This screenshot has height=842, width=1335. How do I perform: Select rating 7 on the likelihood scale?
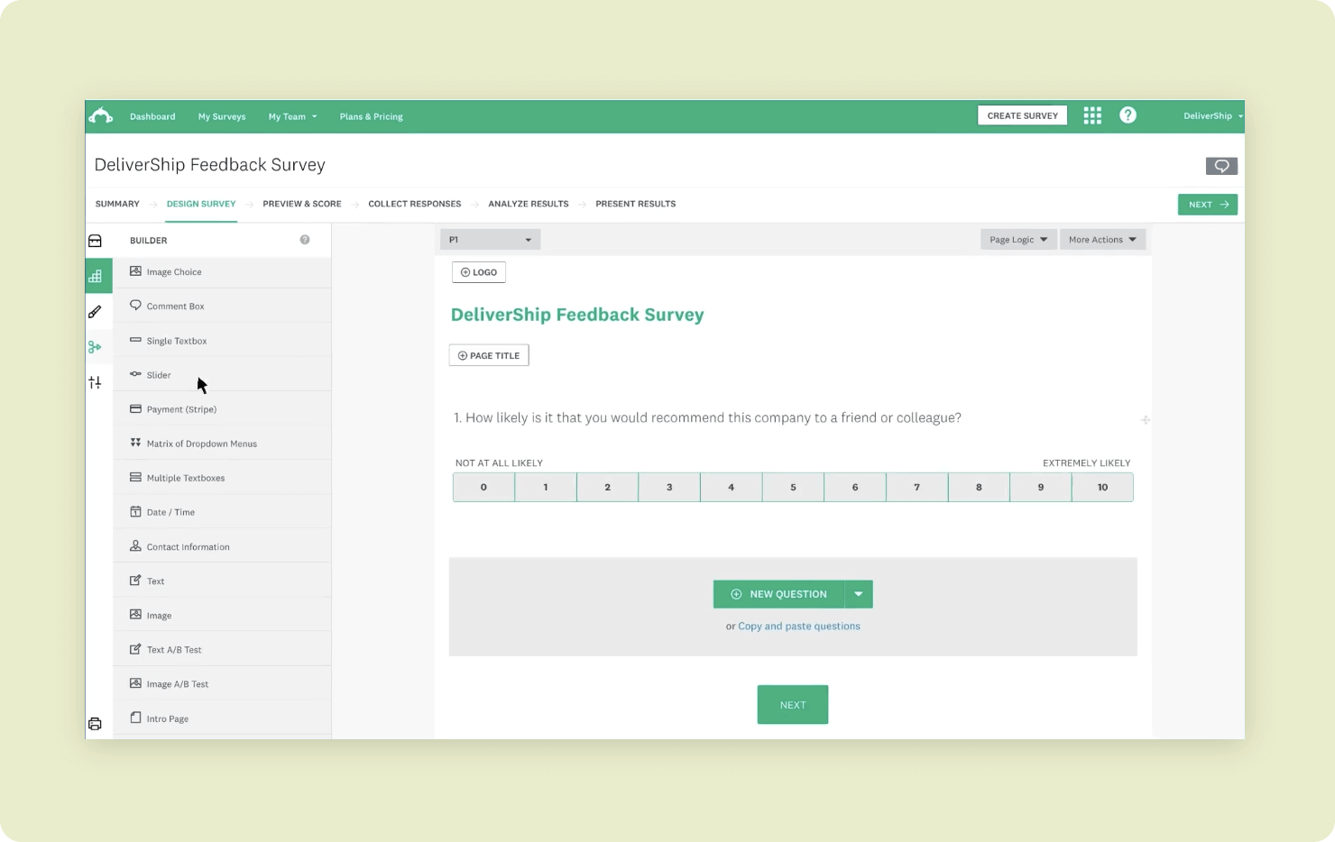[x=916, y=488]
